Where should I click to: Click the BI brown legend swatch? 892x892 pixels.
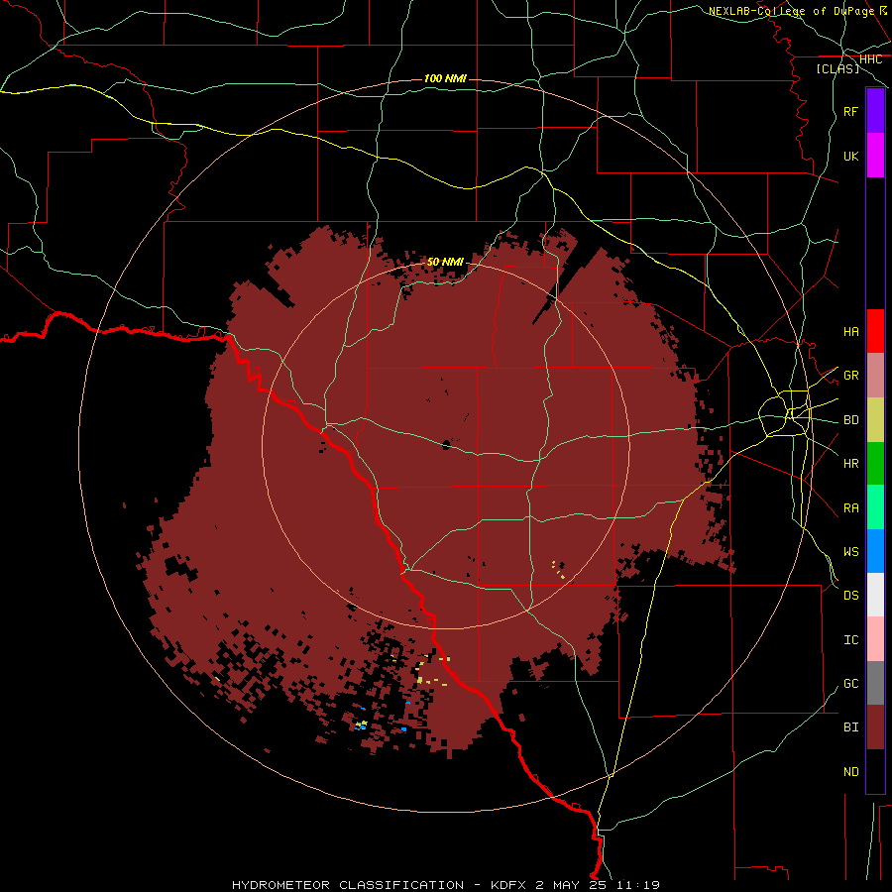(x=875, y=727)
